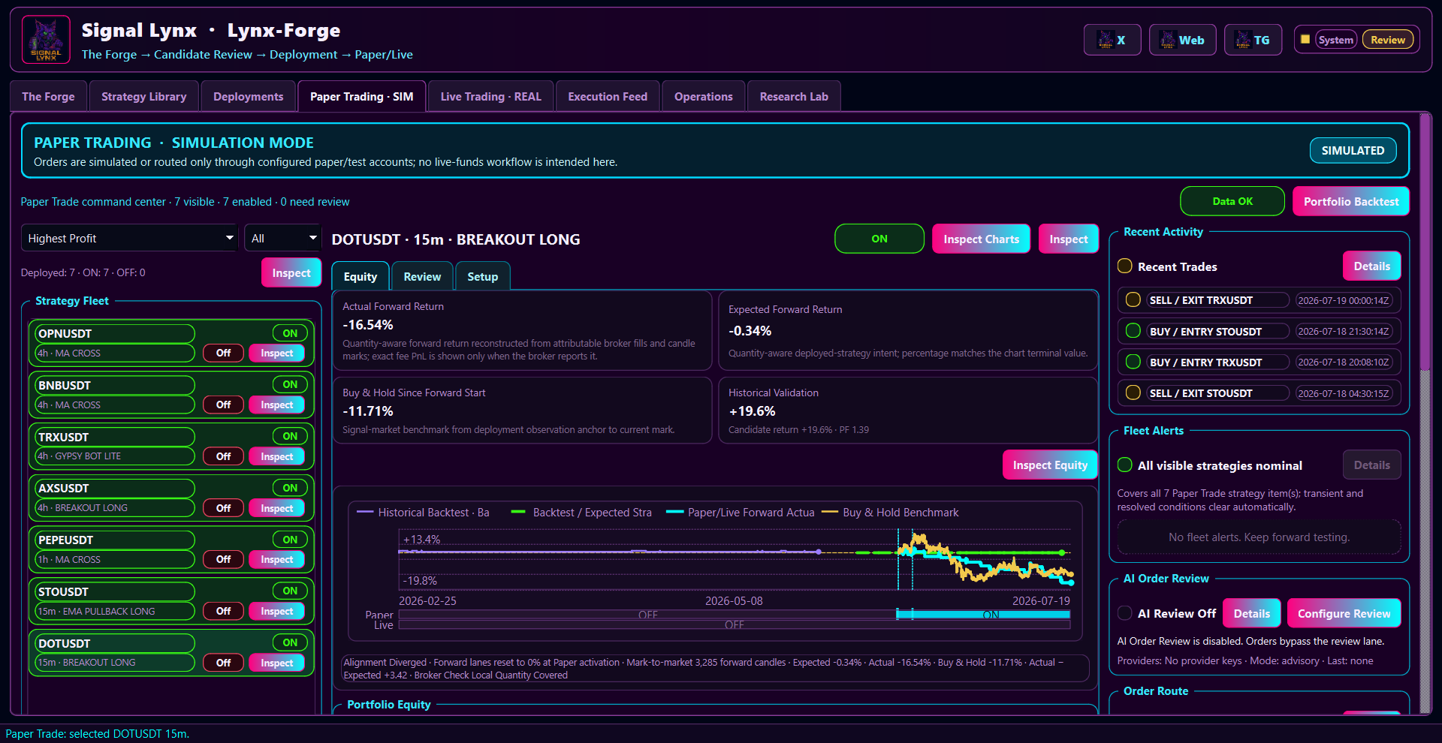1442x743 pixels.
Task: Turn Off the BNBUSDT strategy
Action: [223, 405]
